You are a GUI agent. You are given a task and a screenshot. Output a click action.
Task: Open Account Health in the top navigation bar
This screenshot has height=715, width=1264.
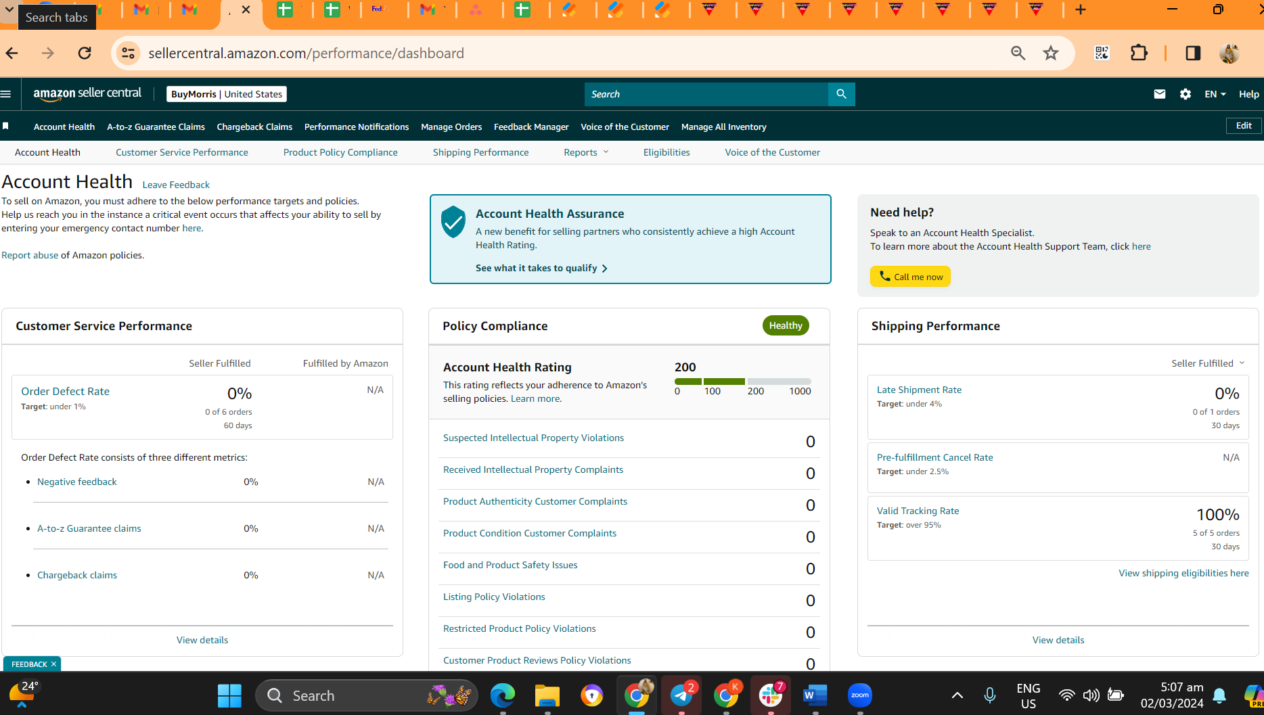[64, 126]
